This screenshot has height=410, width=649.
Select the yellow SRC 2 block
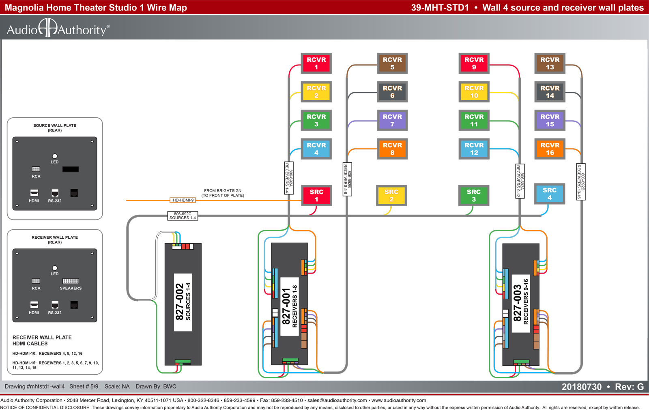[x=391, y=195]
